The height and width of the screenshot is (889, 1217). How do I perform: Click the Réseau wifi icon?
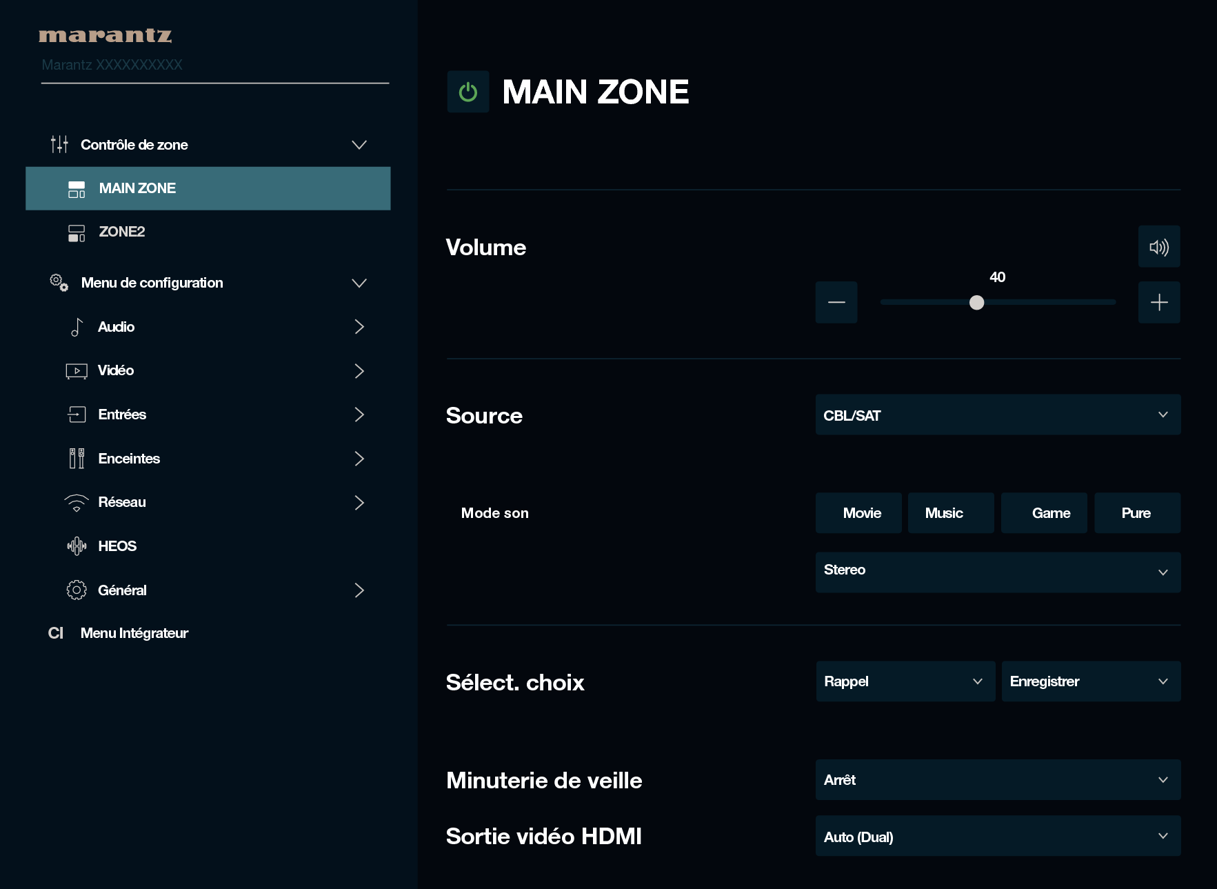pyautogui.click(x=77, y=503)
